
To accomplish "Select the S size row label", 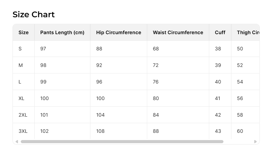I will 20,49.
